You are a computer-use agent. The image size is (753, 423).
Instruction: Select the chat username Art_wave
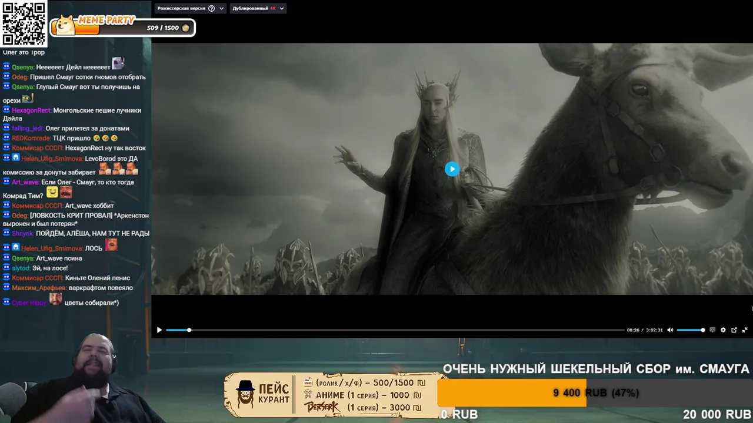(x=25, y=182)
